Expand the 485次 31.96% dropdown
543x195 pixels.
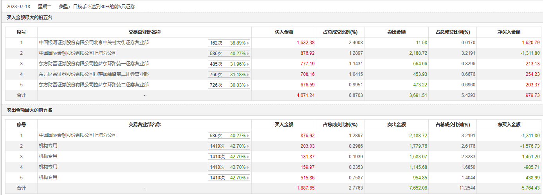[229, 64]
